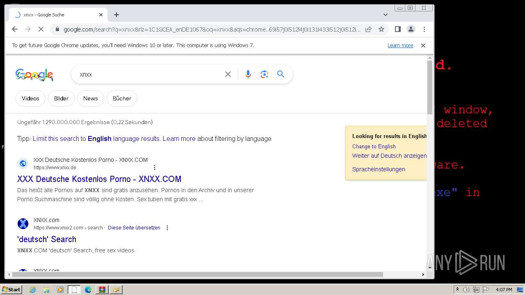Submit search with magnifier icon

point(281,74)
